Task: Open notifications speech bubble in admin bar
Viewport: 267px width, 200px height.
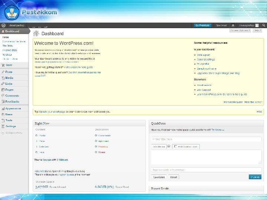Action: pos(233,25)
